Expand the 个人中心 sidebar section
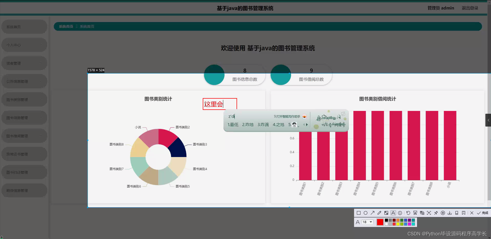This screenshot has width=491, height=239. 24,45
